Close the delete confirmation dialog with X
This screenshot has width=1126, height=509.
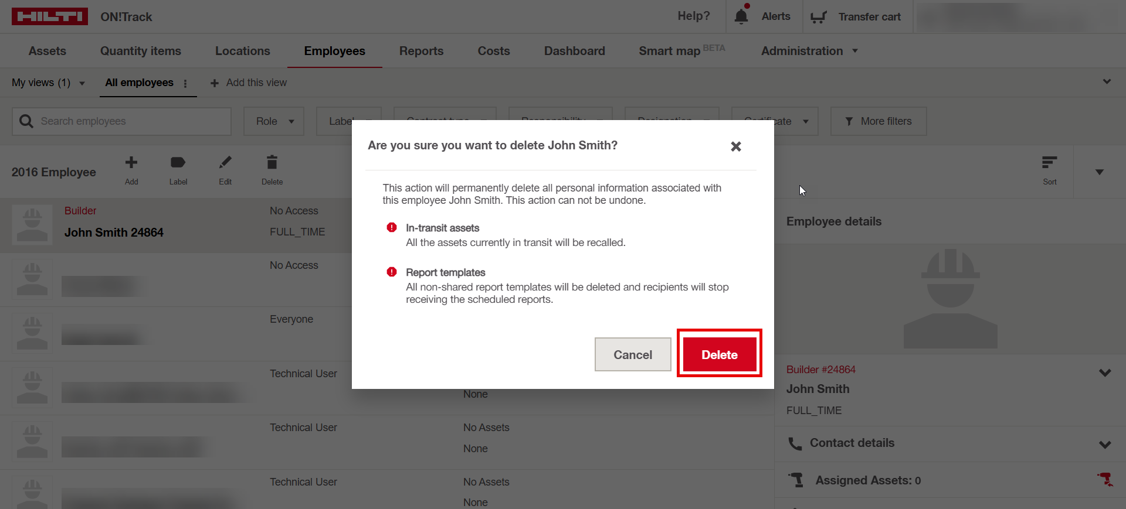coord(736,146)
